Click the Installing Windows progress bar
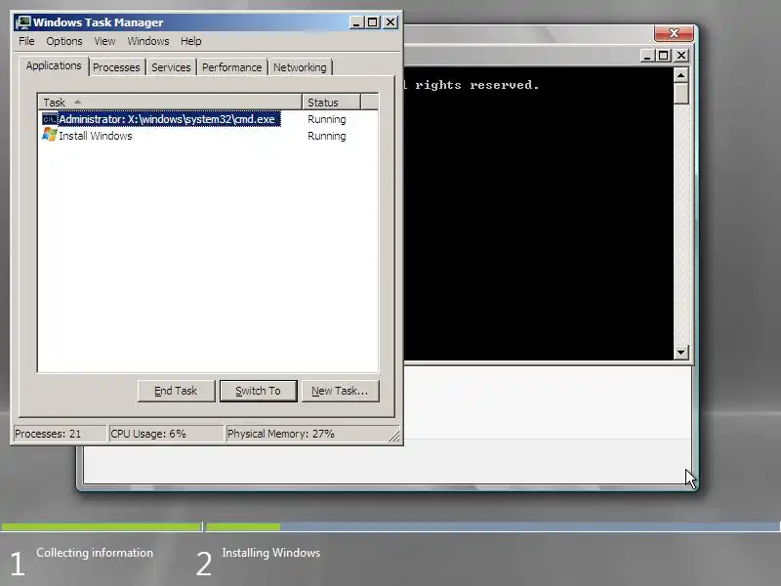The width and height of the screenshot is (781, 586). point(493,526)
